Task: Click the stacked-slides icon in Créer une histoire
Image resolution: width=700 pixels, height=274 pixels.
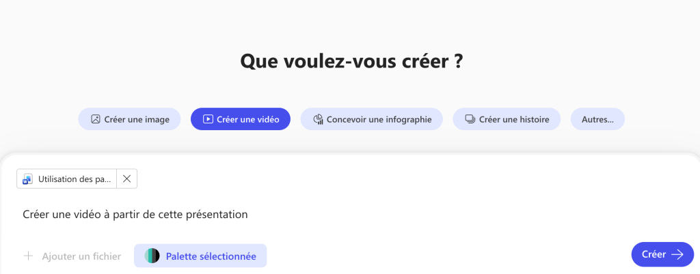Action: tap(470, 119)
